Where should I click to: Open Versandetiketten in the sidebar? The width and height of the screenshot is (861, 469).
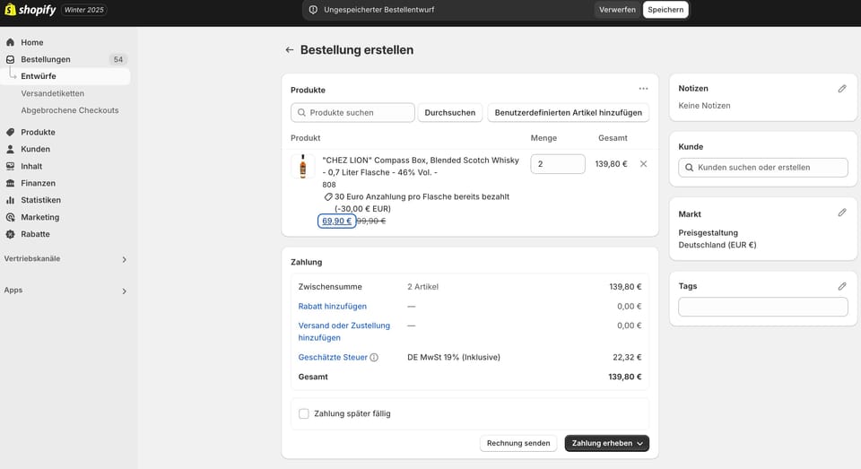53,93
